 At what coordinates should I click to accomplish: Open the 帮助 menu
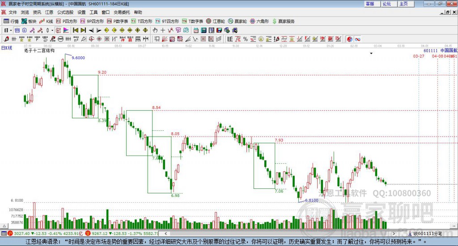(x=138, y=12)
